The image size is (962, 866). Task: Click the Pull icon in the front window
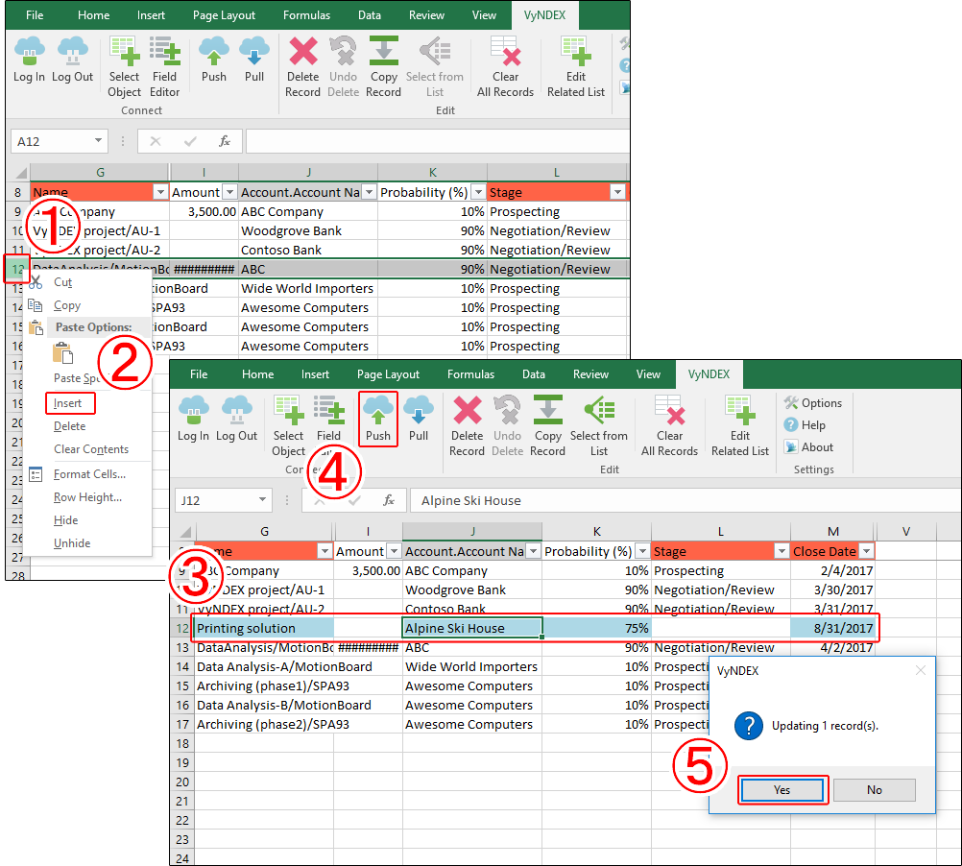pos(419,419)
